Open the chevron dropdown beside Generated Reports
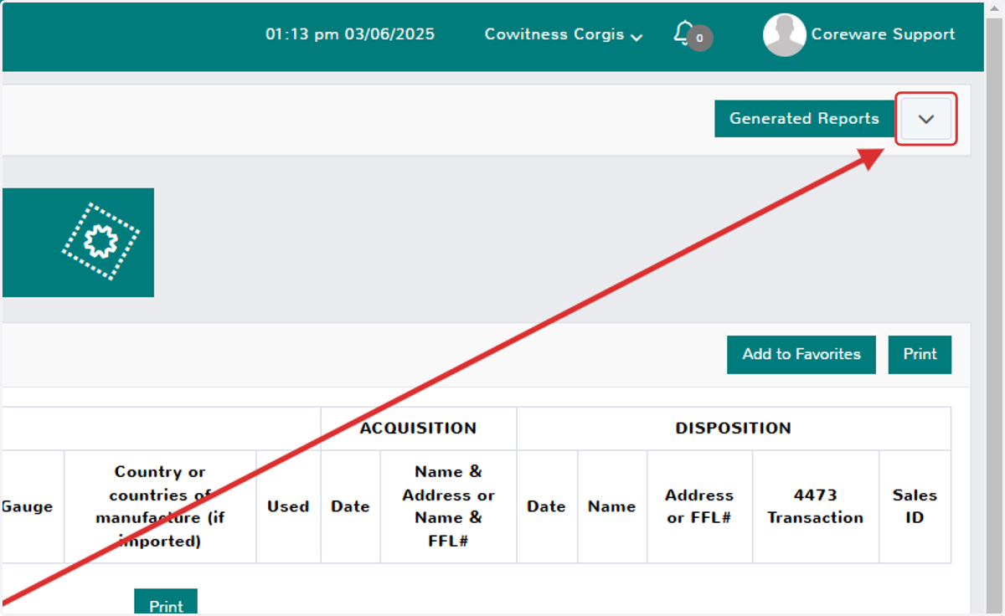 925,119
